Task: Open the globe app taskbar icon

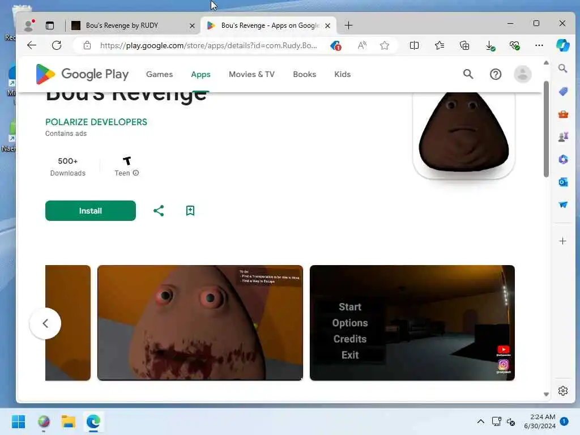Action: (44, 421)
